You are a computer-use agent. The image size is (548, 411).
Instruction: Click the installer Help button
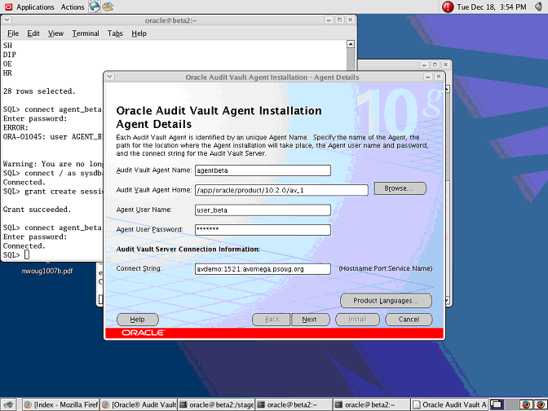[x=137, y=320]
